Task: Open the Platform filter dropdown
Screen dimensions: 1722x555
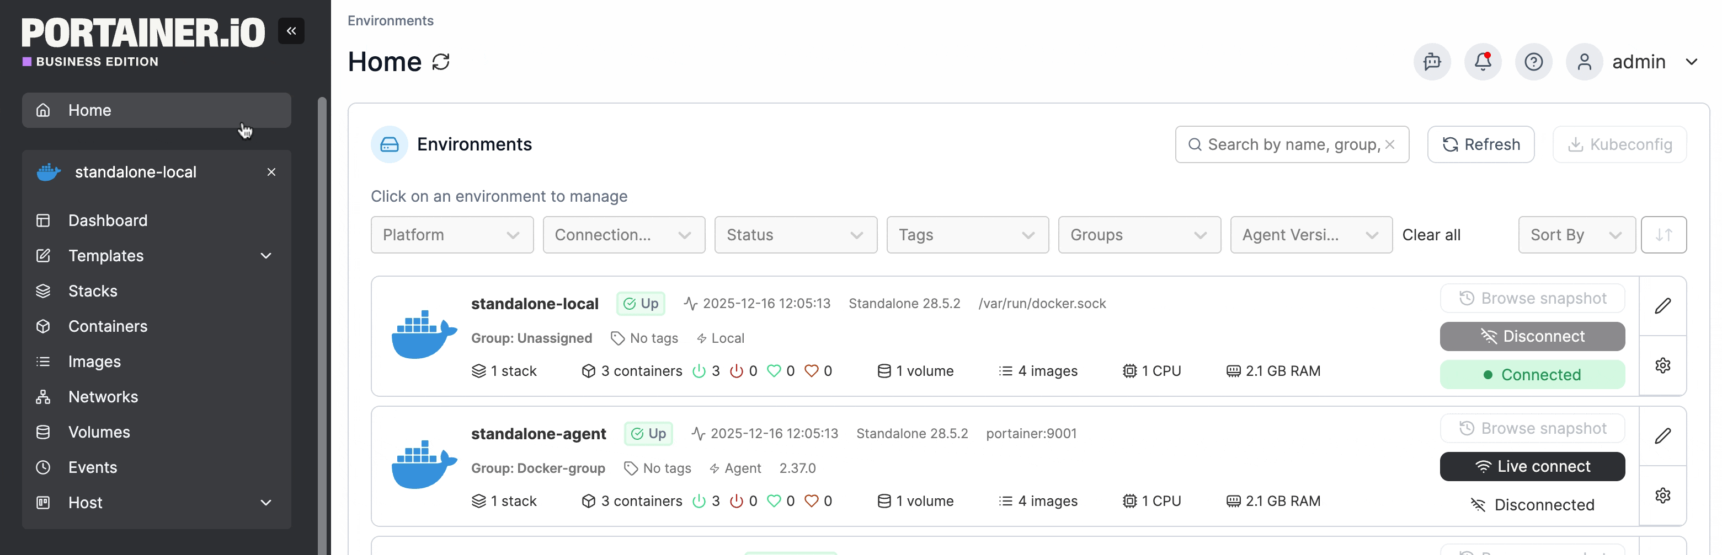Action: pos(452,235)
